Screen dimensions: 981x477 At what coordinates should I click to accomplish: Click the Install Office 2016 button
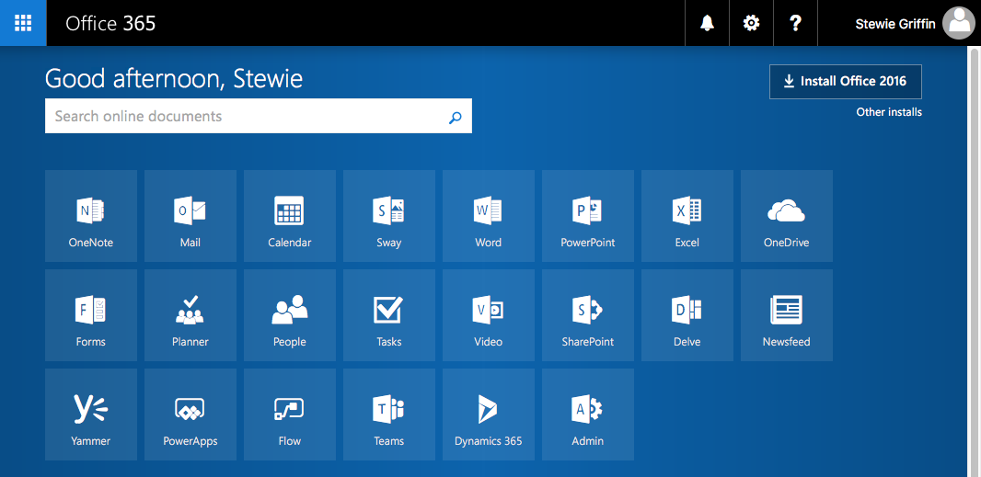point(845,81)
